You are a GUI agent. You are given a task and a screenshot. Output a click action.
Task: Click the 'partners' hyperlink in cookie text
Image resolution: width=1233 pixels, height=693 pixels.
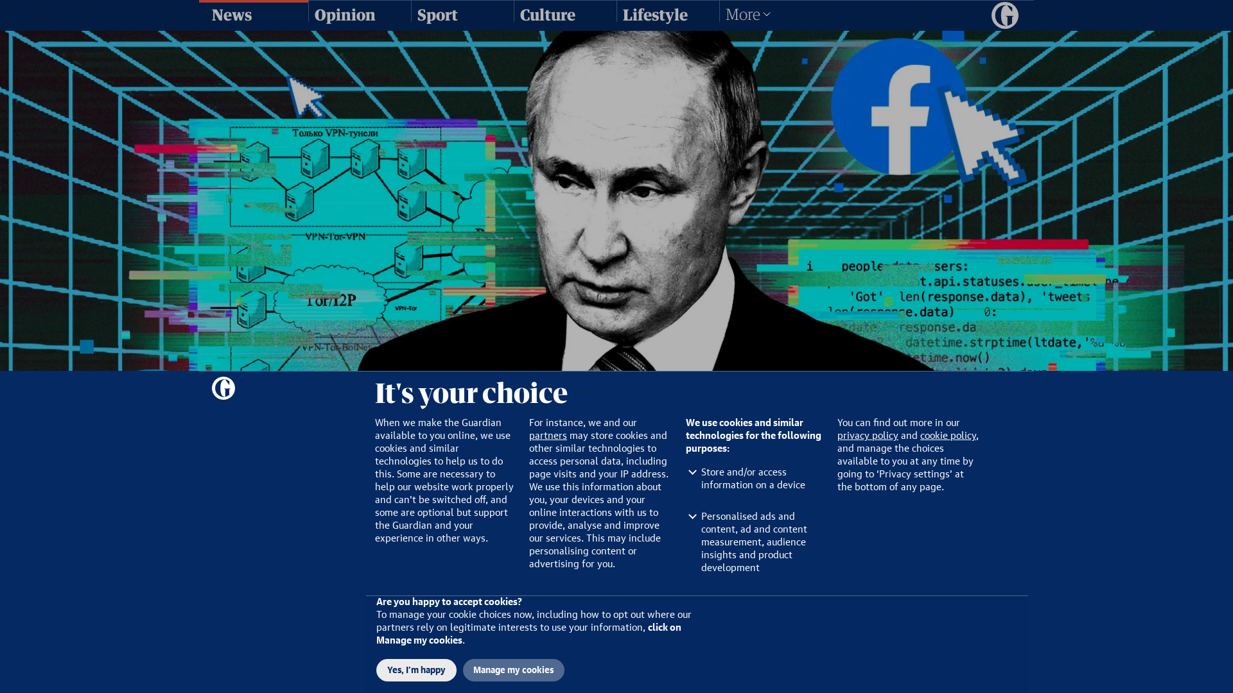click(548, 435)
